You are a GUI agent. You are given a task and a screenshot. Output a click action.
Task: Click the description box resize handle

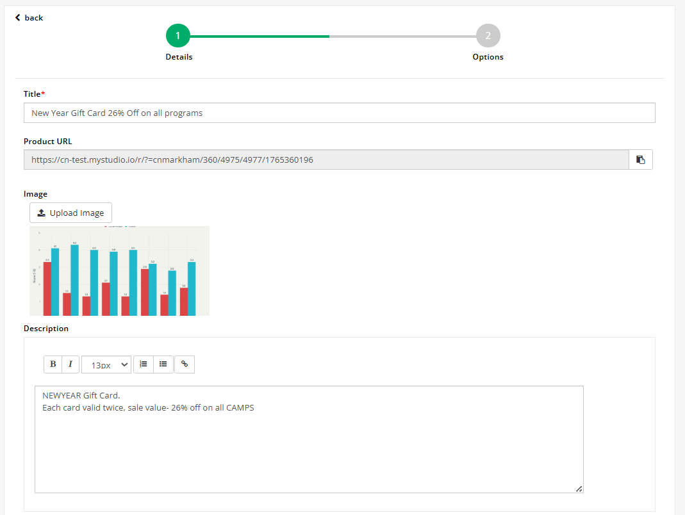[x=579, y=489]
